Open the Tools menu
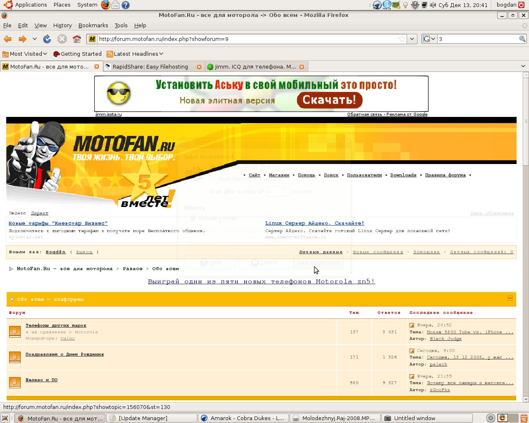This screenshot has width=529, height=423. (x=121, y=25)
